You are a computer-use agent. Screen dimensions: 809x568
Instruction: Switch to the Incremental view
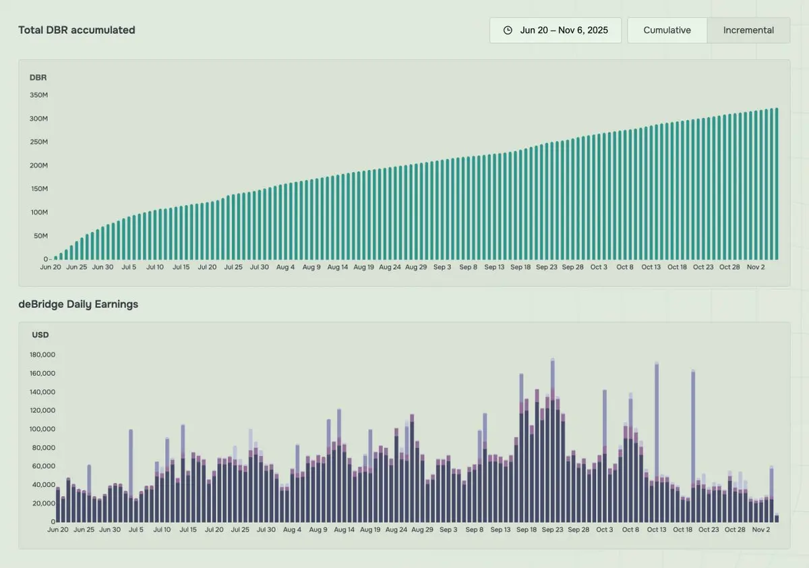748,30
